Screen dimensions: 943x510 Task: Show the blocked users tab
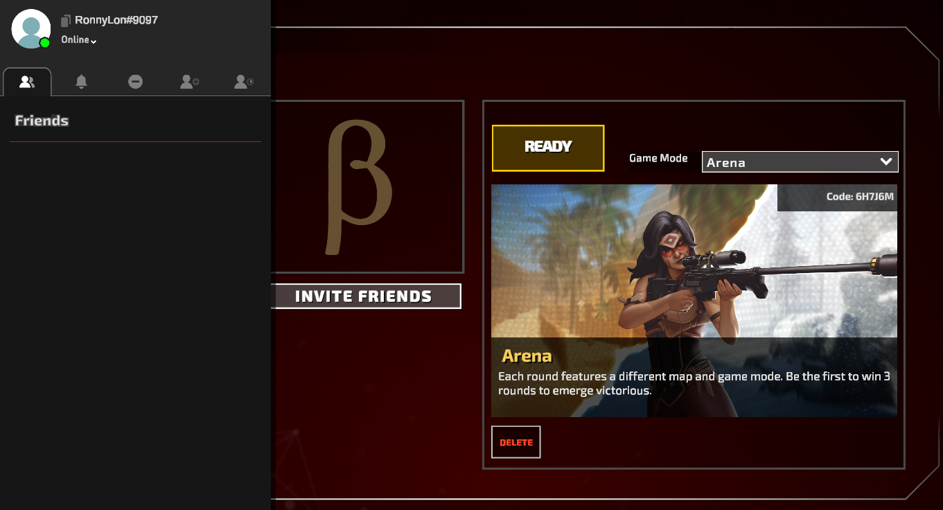click(136, 82)
